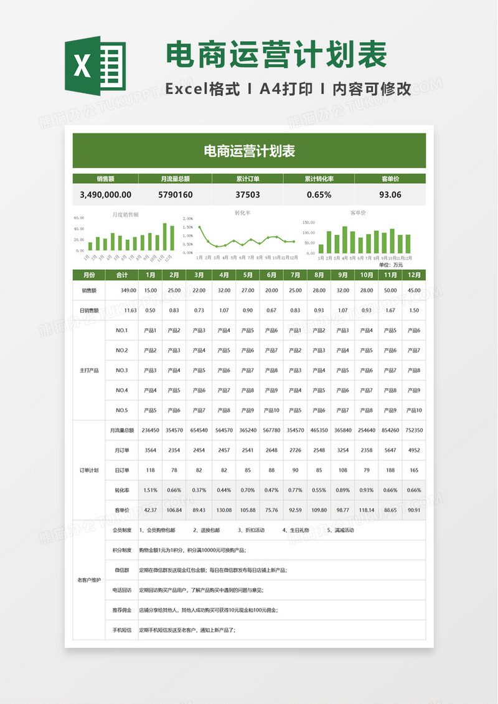
Task: Select the average order value 93.06
Action: coord(390,195)
